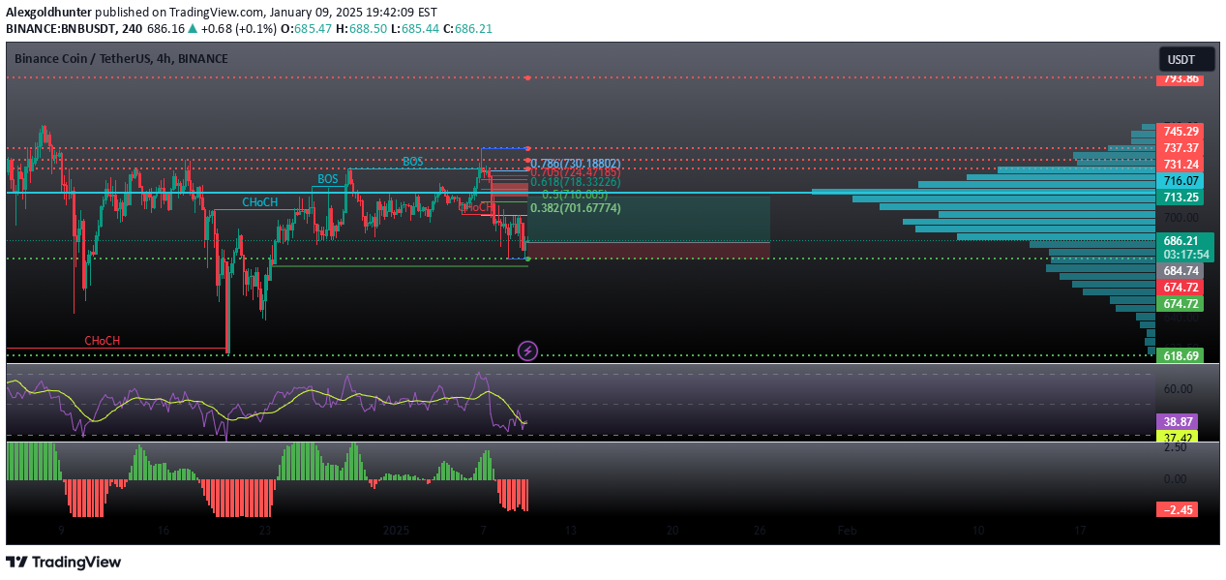Click the purple 38.87 RSI value label
The height and width of the screenshot is (580, 1226).
click(1179, 422)
